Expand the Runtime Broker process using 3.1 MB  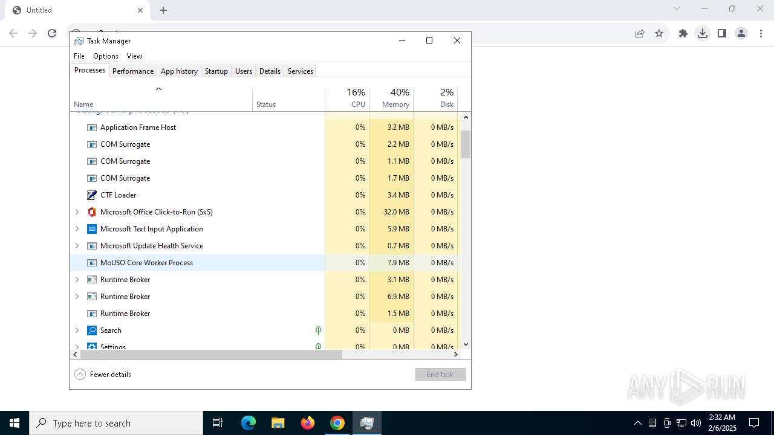77,280
